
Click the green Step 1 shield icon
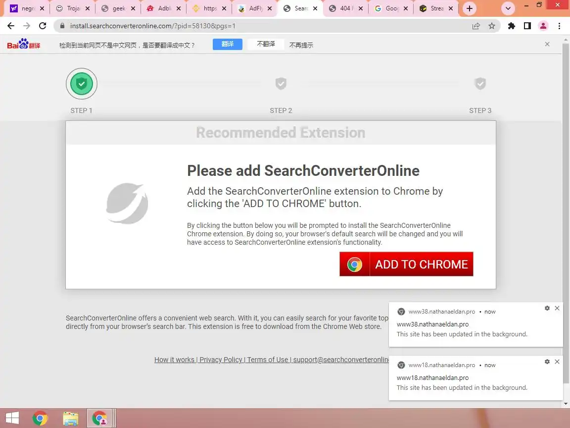tap(82, 84)
